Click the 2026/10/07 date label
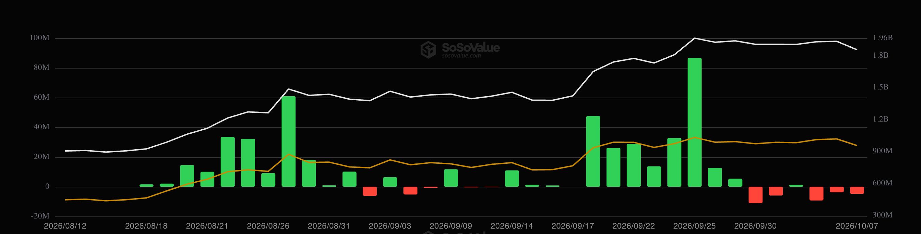921x234 pixels. click(x=857, y=226)
